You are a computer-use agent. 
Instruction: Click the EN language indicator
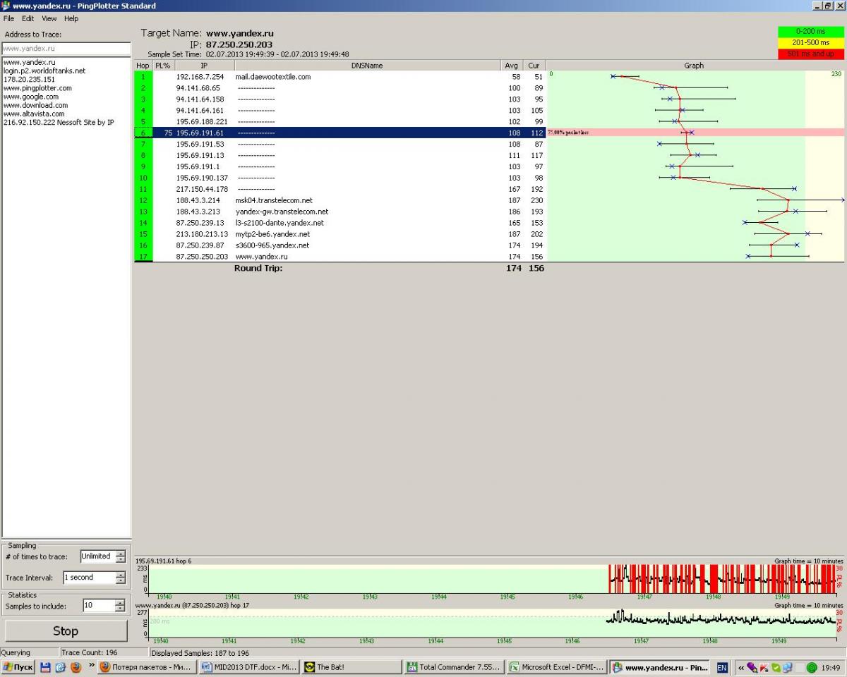pos(722,667)
